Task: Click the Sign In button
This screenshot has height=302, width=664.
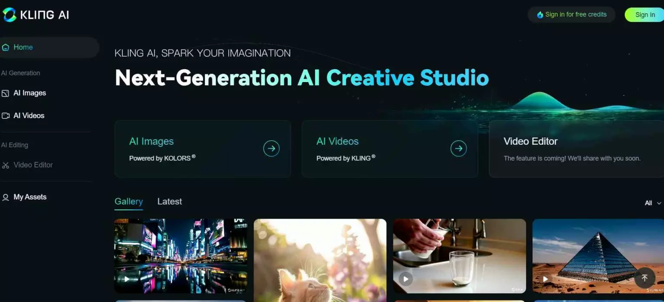Action: tap(645, 15)
